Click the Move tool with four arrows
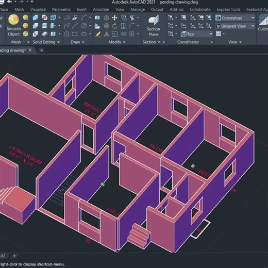The height and width of the screenshot is (268, 268). point(114,18)
